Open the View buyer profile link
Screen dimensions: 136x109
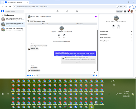pos(66,41)
